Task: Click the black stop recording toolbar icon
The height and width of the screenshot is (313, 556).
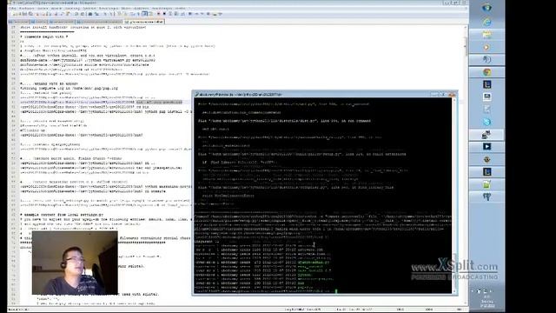Action: (164, 14)
